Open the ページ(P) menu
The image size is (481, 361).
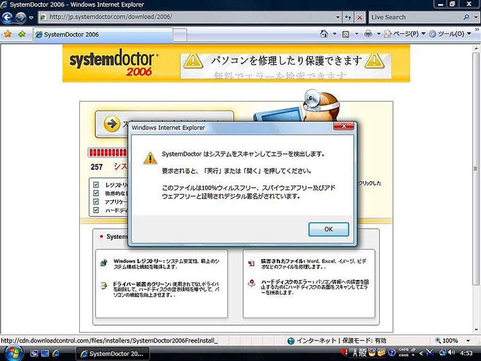(405, 34)
